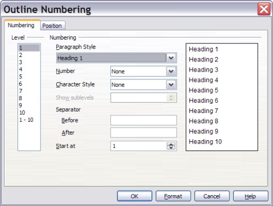Click the Separator Before input field
Screen dimensions: 273x206
click(144, 120)
